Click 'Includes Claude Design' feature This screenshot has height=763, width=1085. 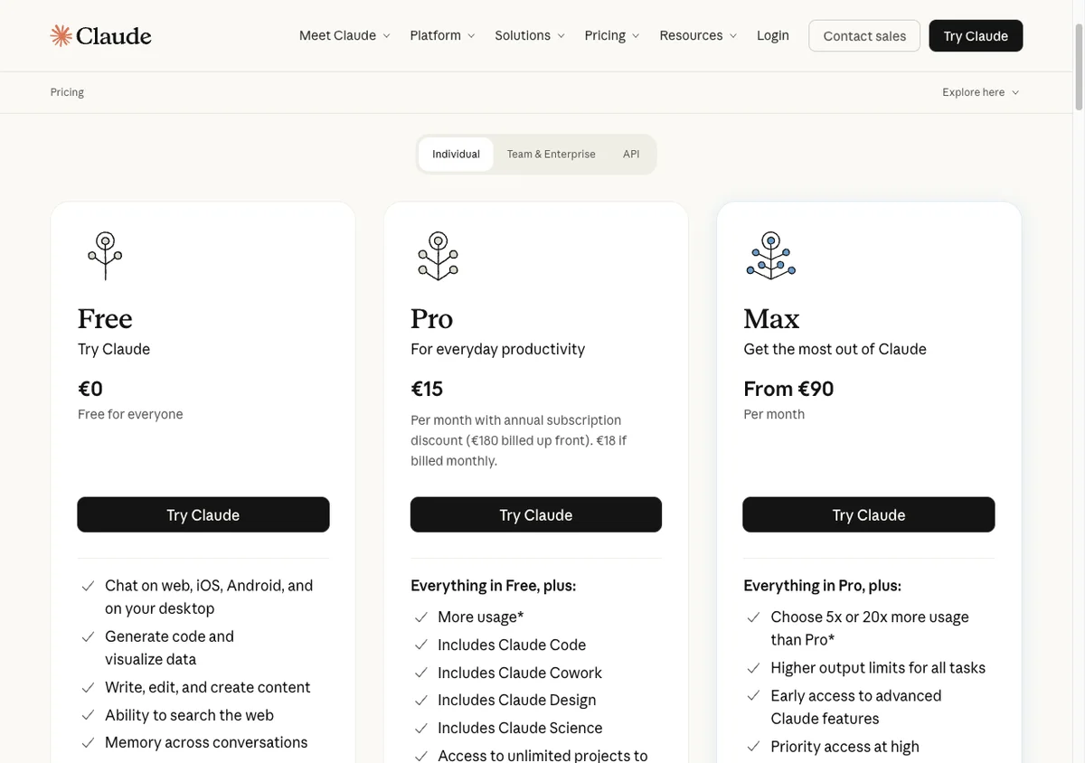(517, 700)
